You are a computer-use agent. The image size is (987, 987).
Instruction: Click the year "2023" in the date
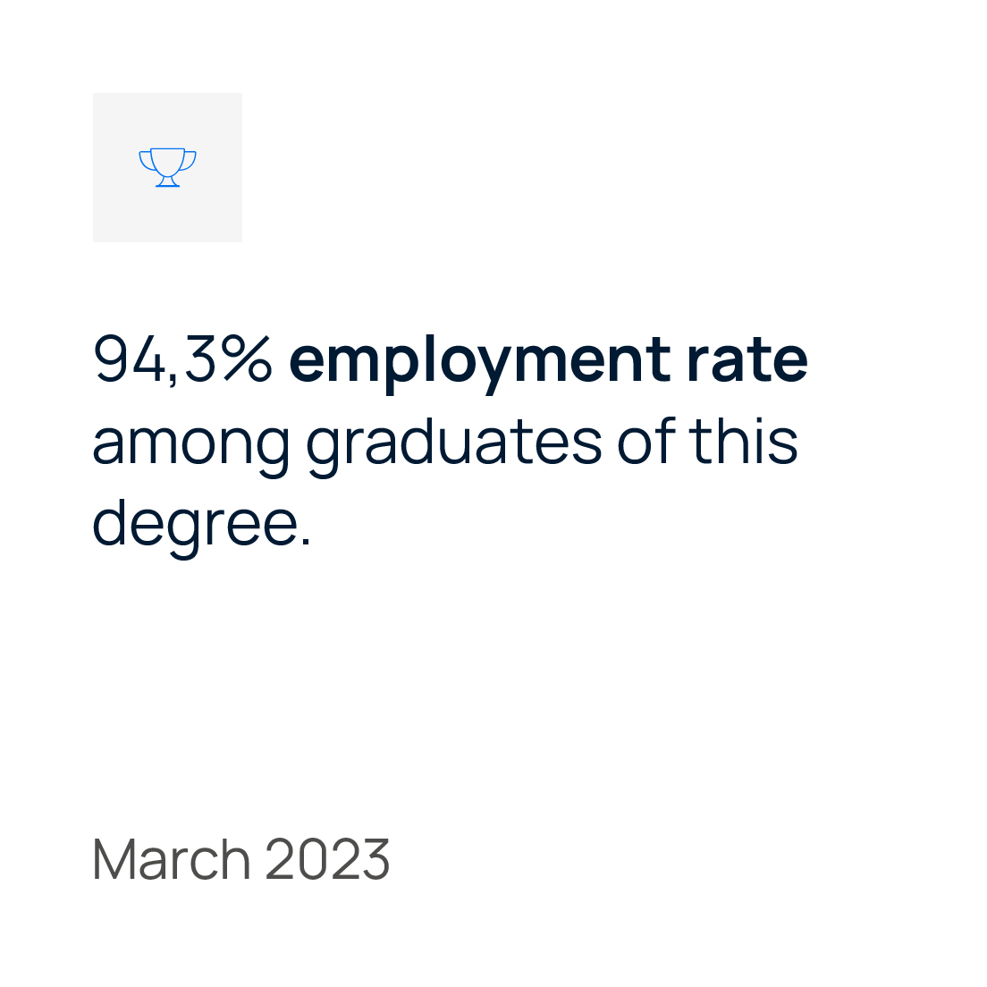(x=327, y=860)
